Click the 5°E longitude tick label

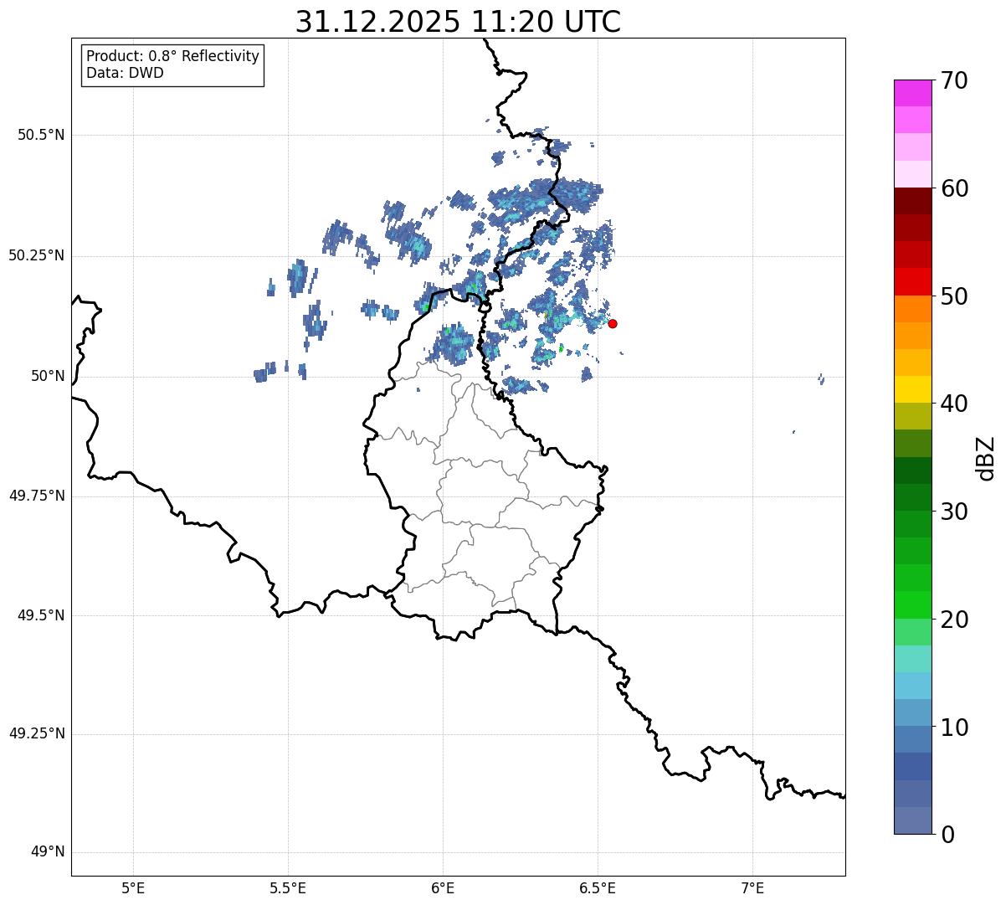133,887
